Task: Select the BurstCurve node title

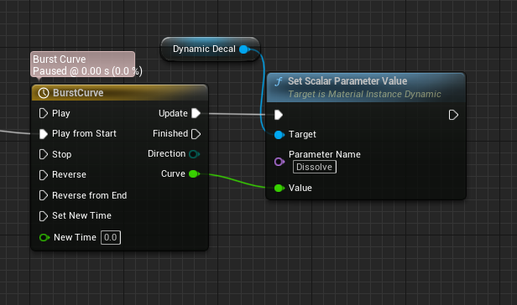Action: click(78, 93)
